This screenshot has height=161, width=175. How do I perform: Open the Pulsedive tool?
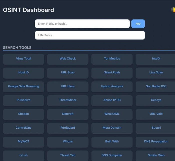[23, 101]
